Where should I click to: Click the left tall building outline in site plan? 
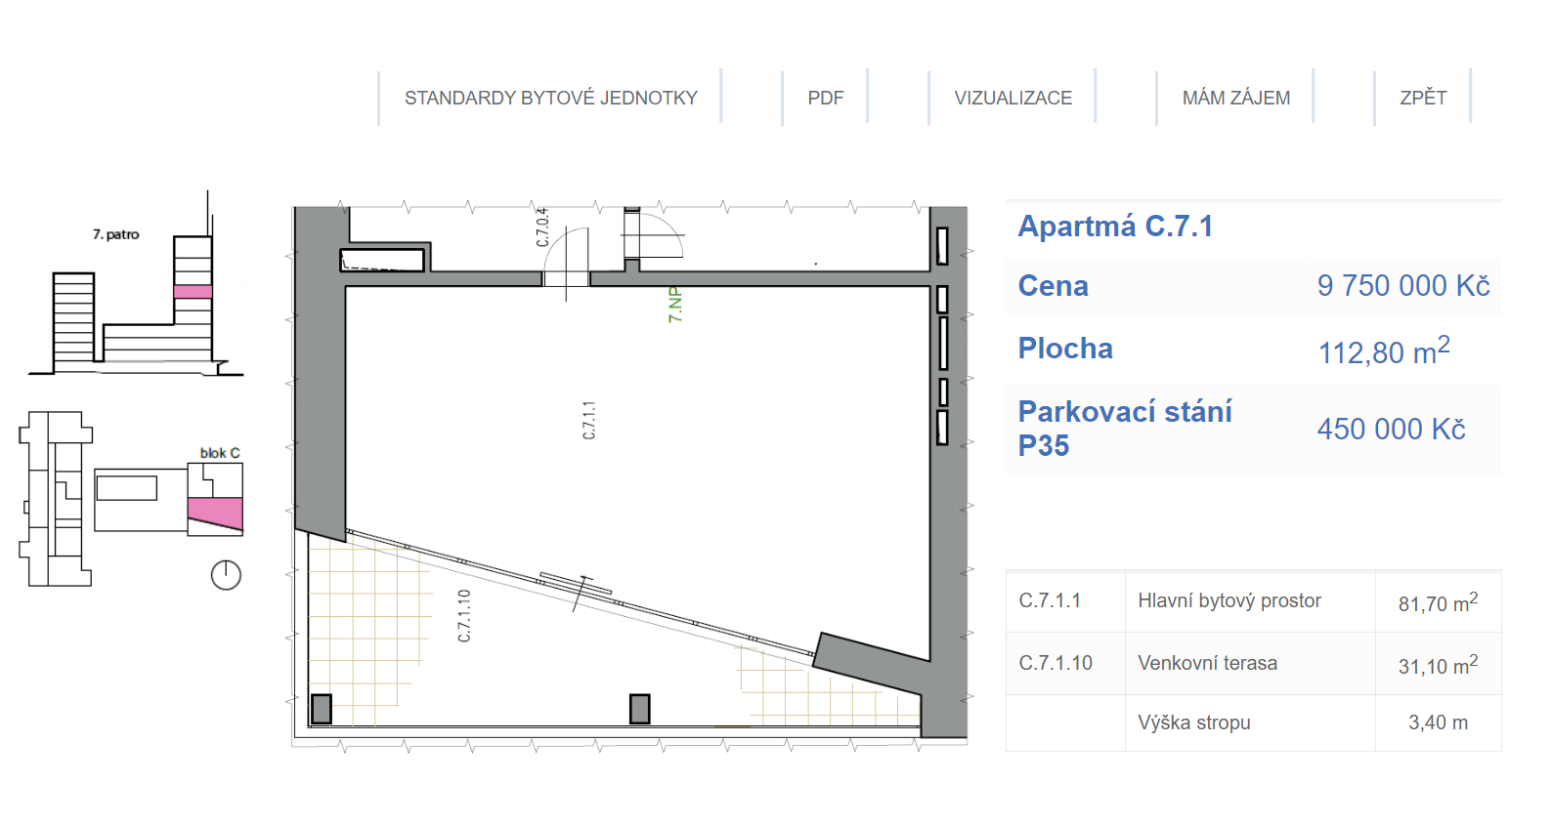pos(56,498)
